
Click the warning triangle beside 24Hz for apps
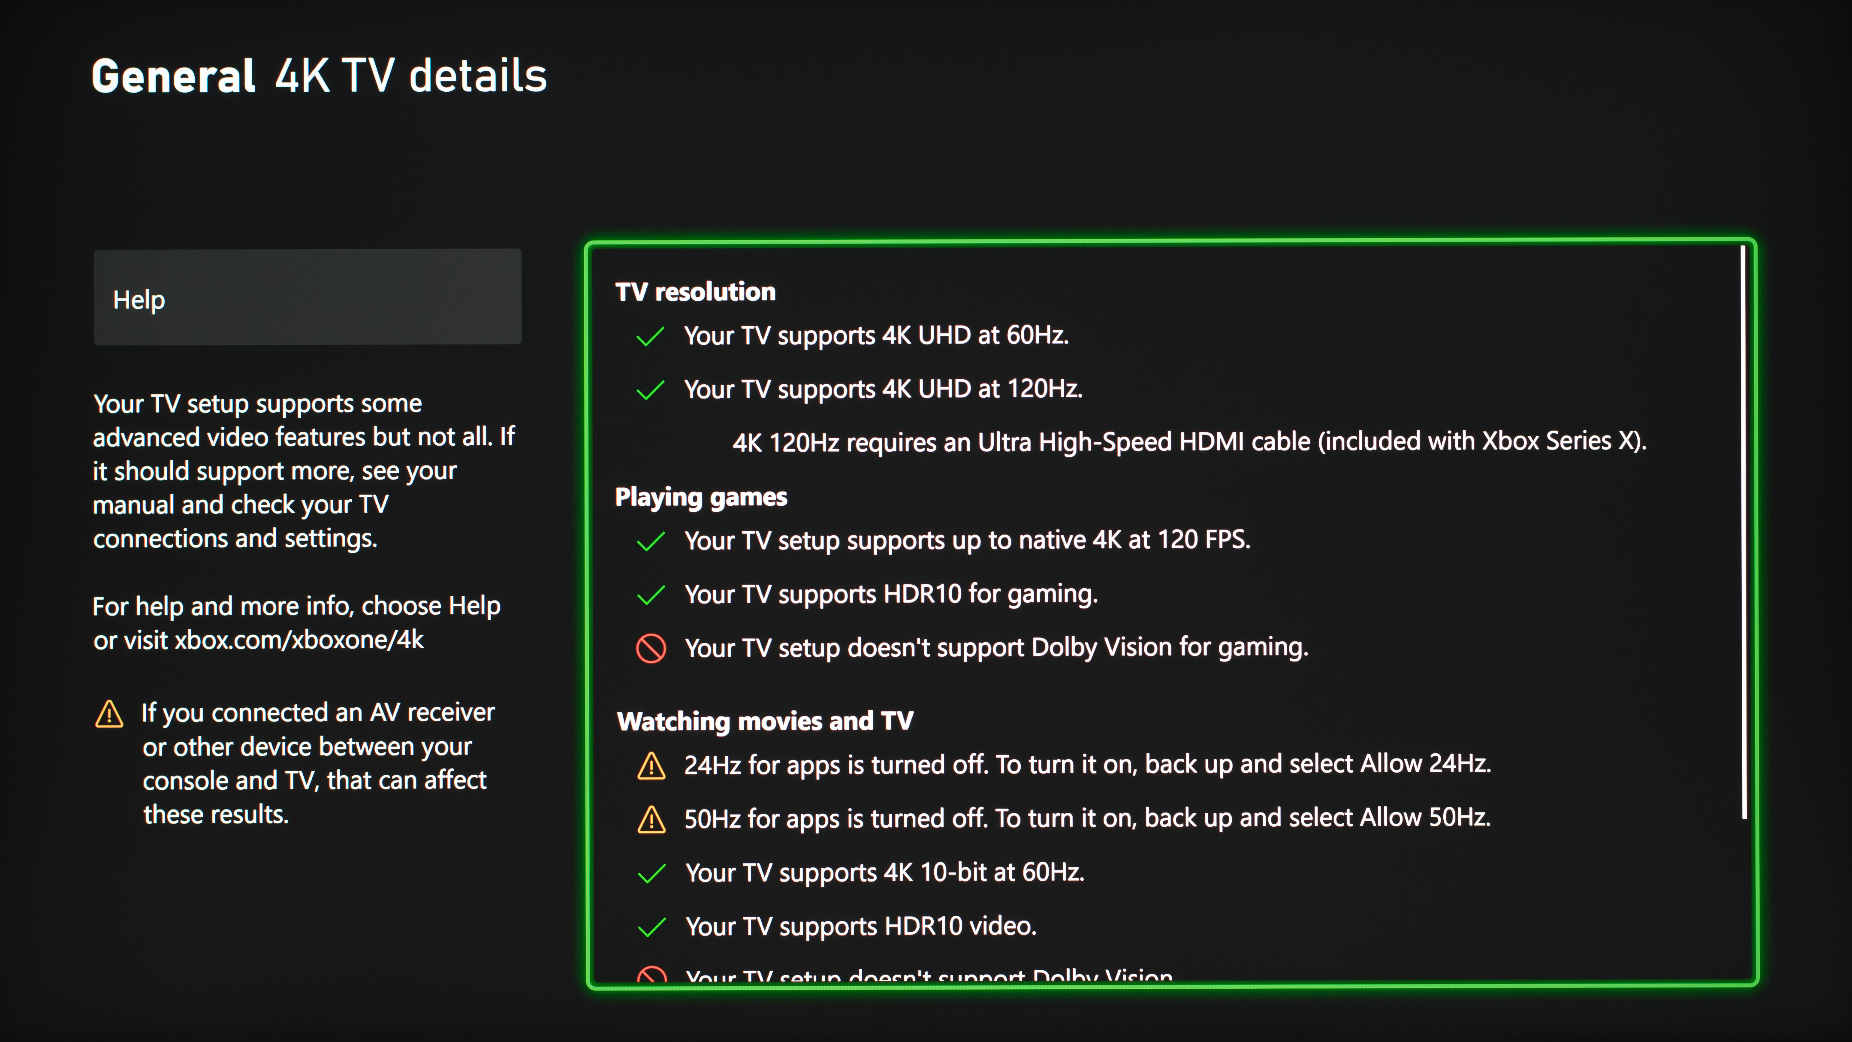[x=651, y=766]
